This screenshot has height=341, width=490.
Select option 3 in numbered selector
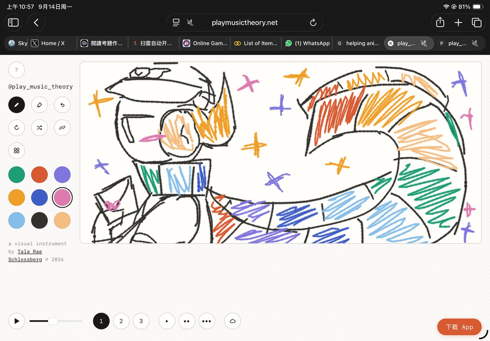point(141,321)
